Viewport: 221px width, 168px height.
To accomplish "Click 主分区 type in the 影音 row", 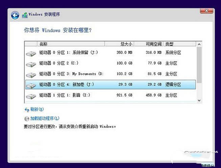I will tap(171, 95).
